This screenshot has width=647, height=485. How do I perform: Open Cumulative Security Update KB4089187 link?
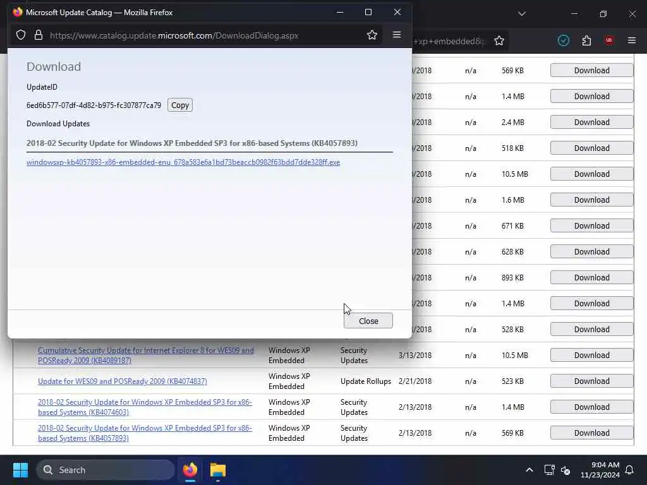pyautogui.click(x=146, y=355)
